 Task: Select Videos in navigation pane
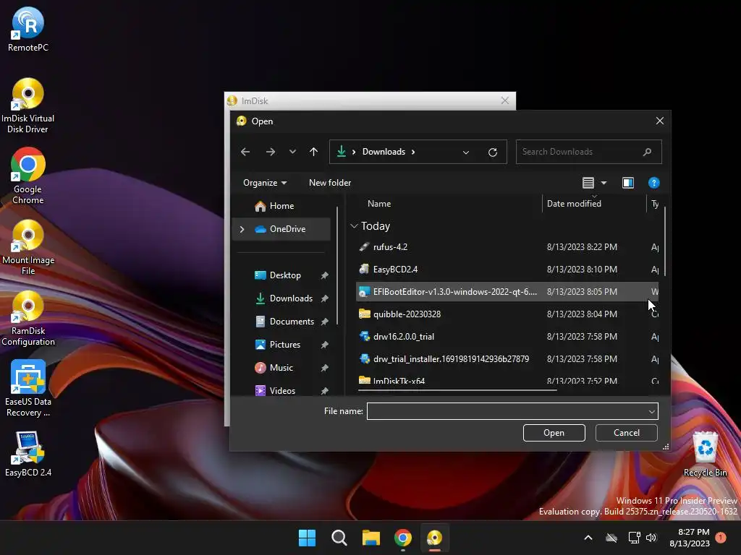pyautogui.click(x=282, y=391)
